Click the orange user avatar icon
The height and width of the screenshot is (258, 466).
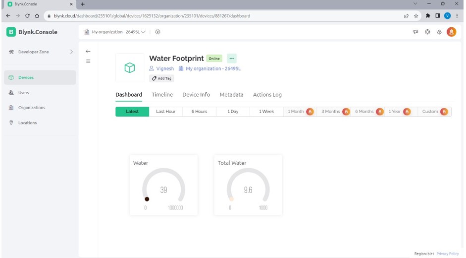451,32
